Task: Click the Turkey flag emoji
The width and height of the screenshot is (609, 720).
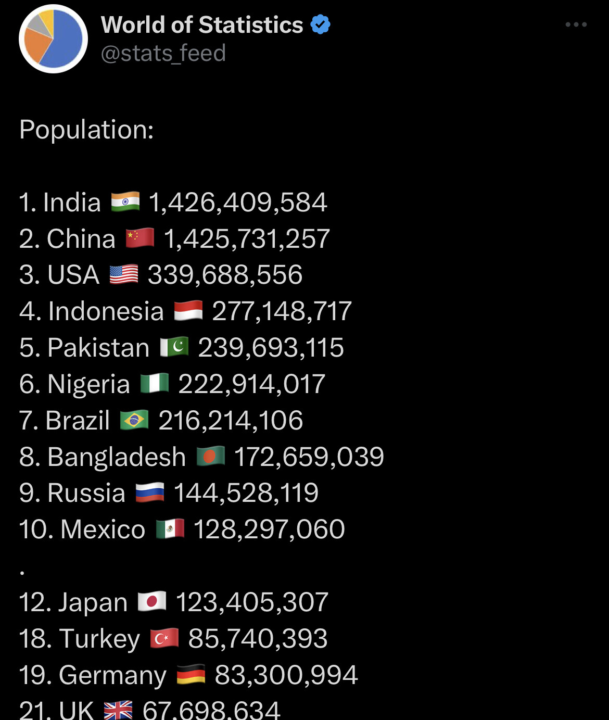Action: pyautogui.click(x=164, y=638)
